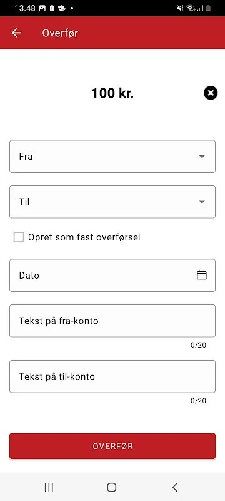Focus the Tekst på fra-konto input field
The height and width of the screenshot is (501, 225).
coord(112,321)
